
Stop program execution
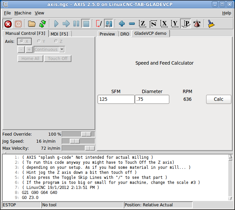(86, 24)
